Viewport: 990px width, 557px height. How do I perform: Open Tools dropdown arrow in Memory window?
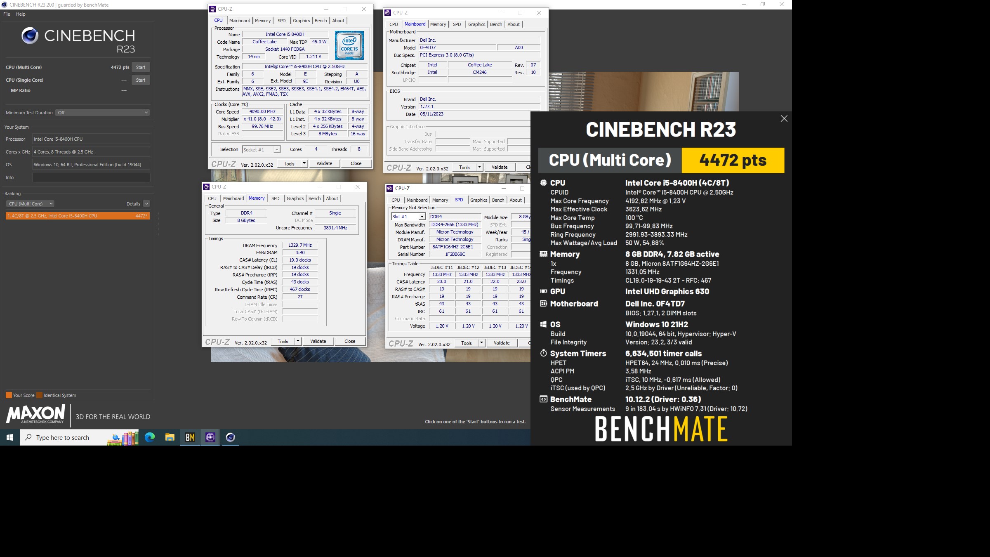click(298, 341)
